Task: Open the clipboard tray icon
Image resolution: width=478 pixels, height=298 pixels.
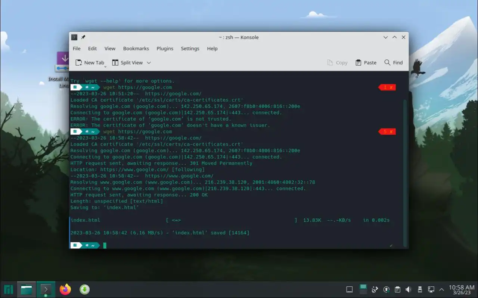Action: 398,289
